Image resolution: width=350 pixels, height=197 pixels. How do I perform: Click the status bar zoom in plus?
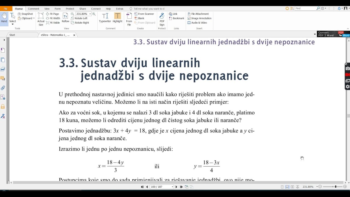[x=345, y=187]
